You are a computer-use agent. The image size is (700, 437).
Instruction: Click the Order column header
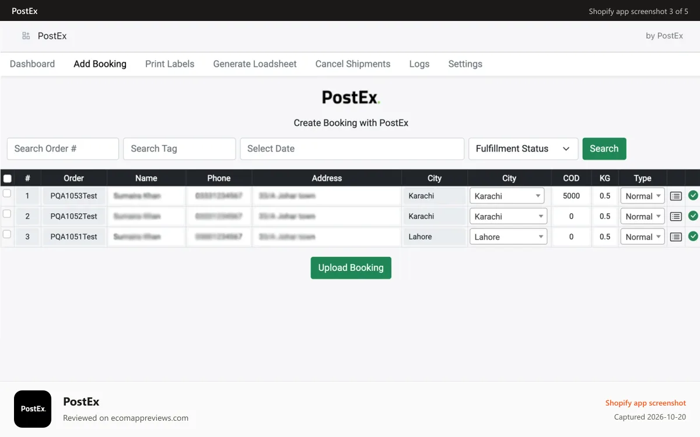pos(74,178)
